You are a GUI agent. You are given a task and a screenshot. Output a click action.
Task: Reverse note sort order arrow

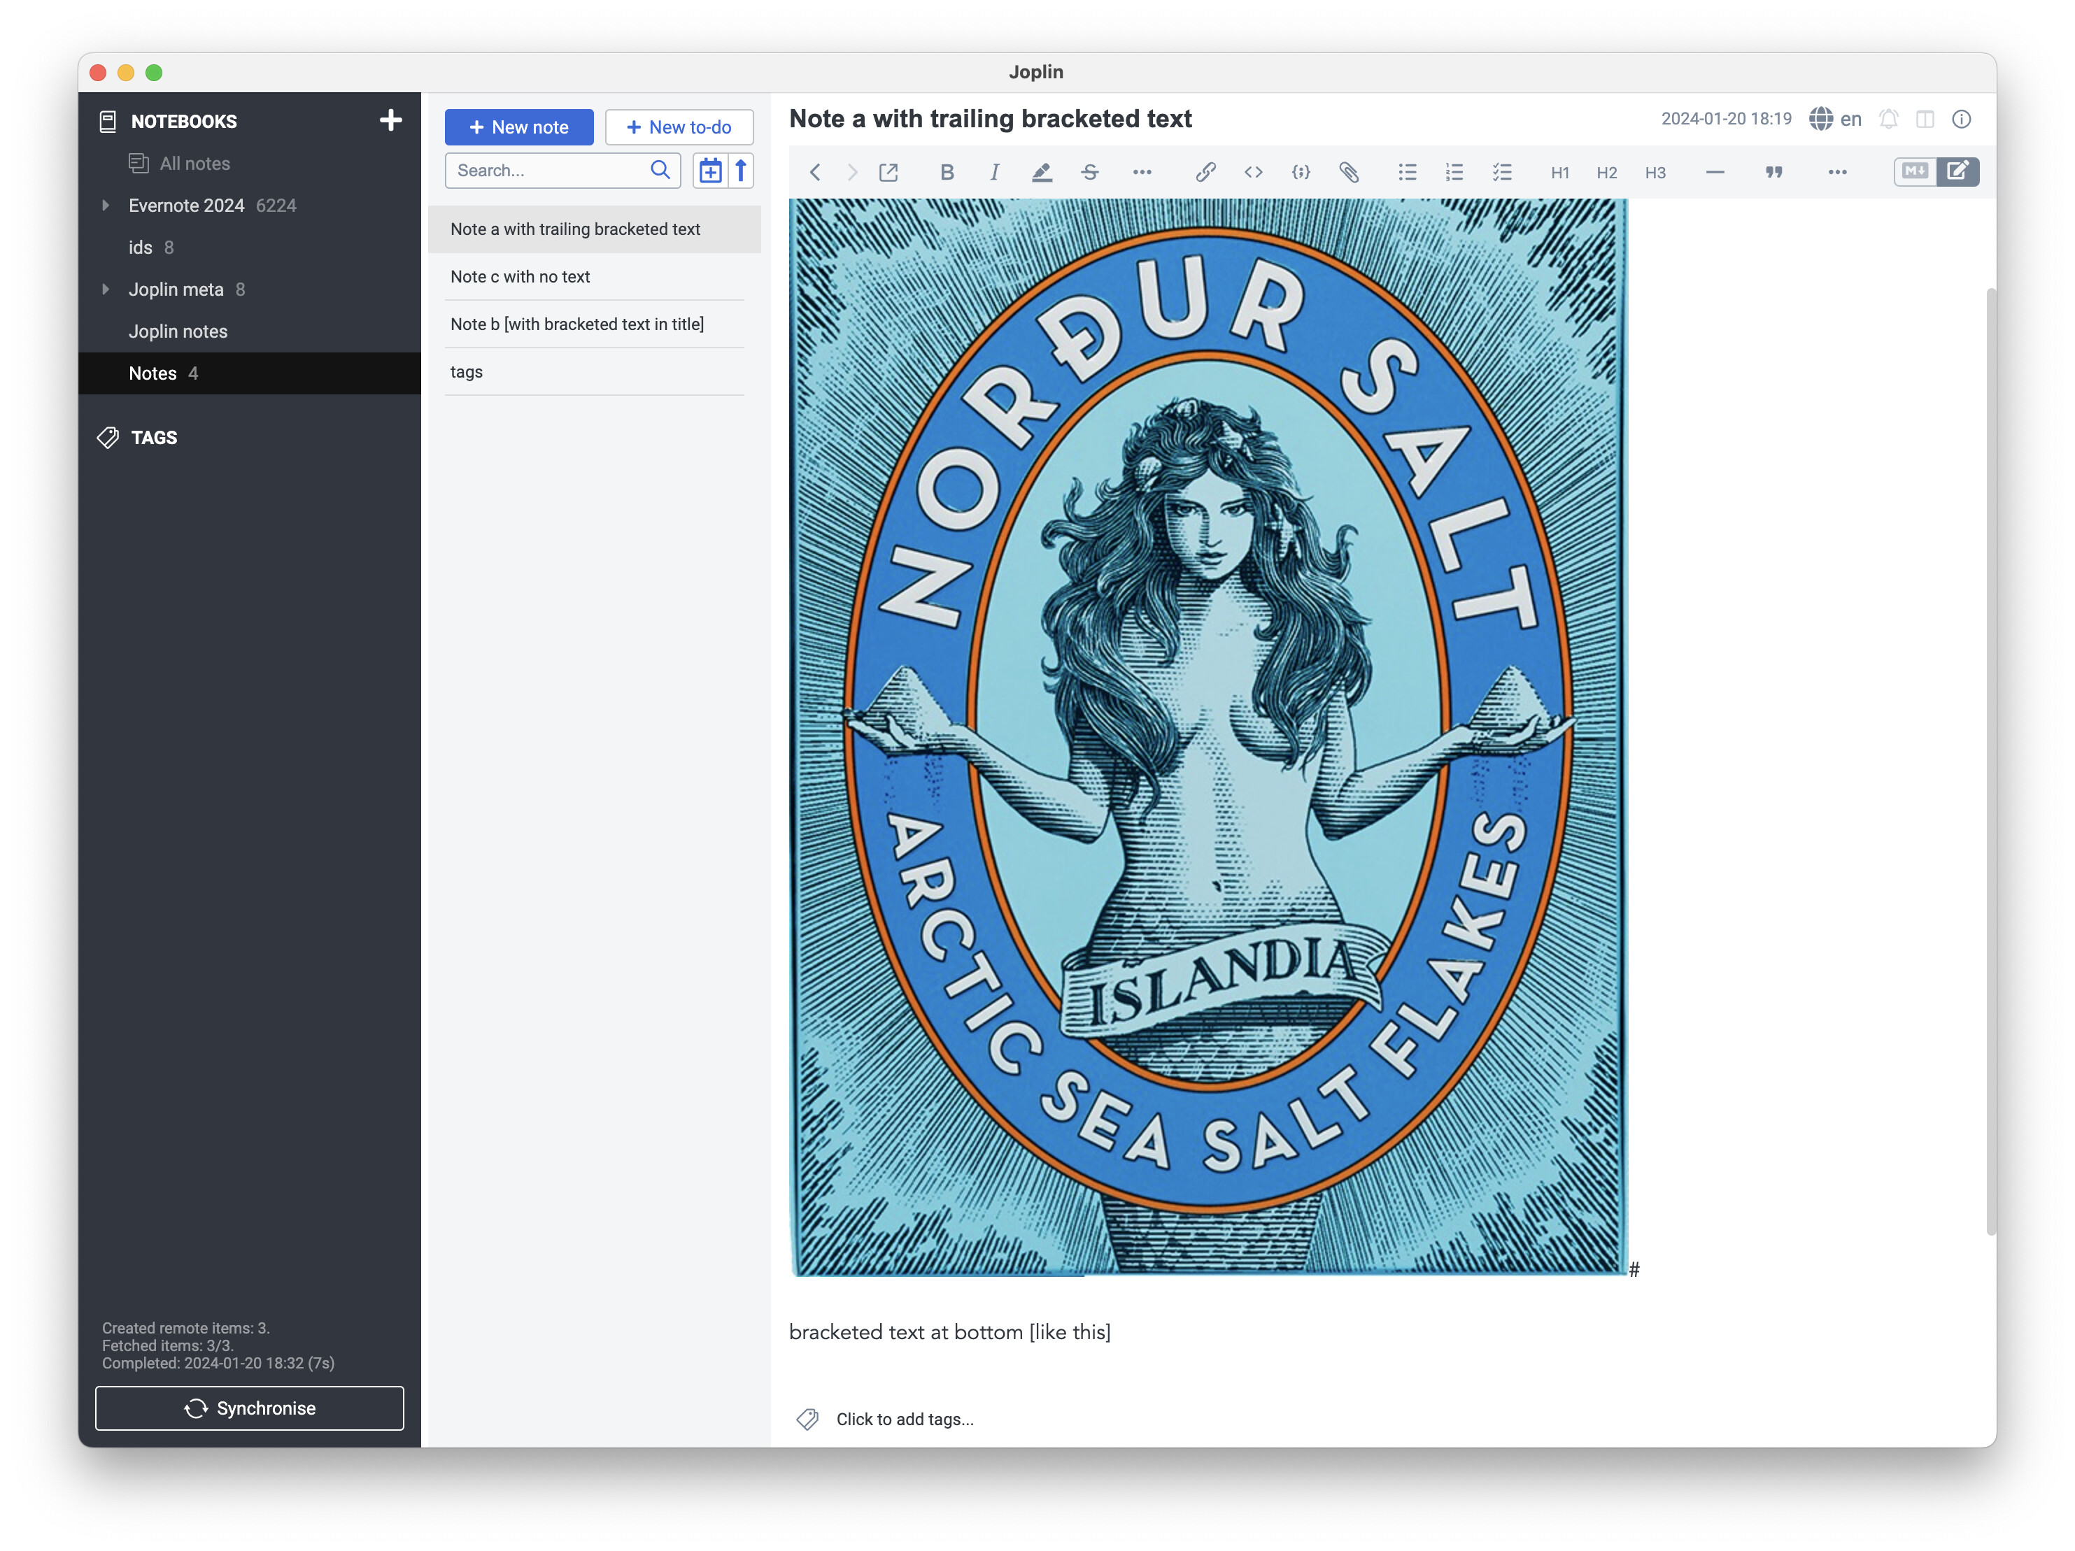(741, 171)
